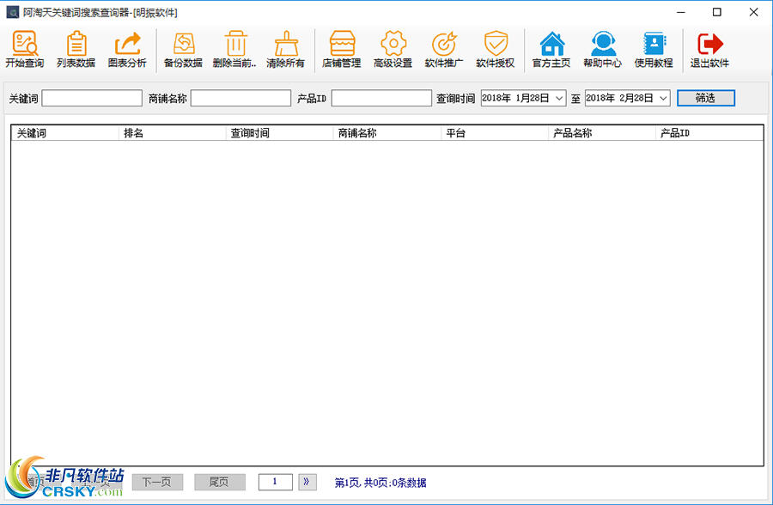
Task: Click the 软件授权 software license shield icon
Action: click(496, 49)
